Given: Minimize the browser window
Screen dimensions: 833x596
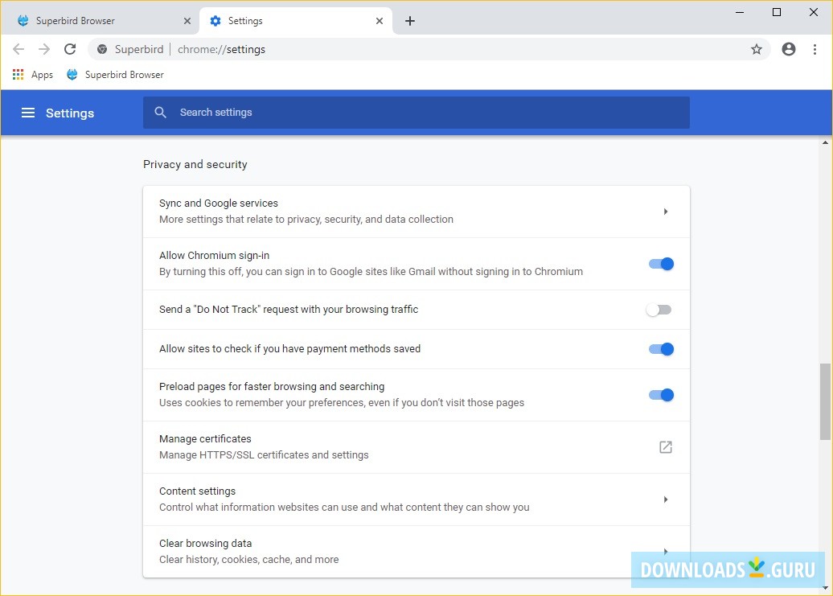Looking at the screenshot, I should (740, 12).
